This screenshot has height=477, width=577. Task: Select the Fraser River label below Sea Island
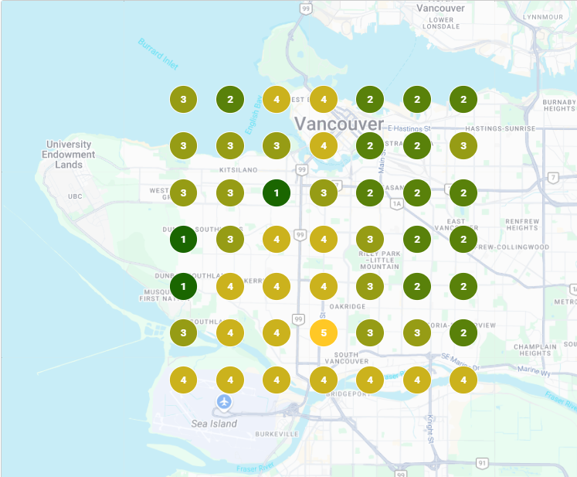click(x=255, y=467)
